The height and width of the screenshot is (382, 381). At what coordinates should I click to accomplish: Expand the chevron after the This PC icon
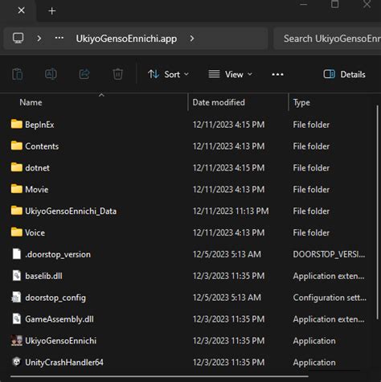pos(39,39)
